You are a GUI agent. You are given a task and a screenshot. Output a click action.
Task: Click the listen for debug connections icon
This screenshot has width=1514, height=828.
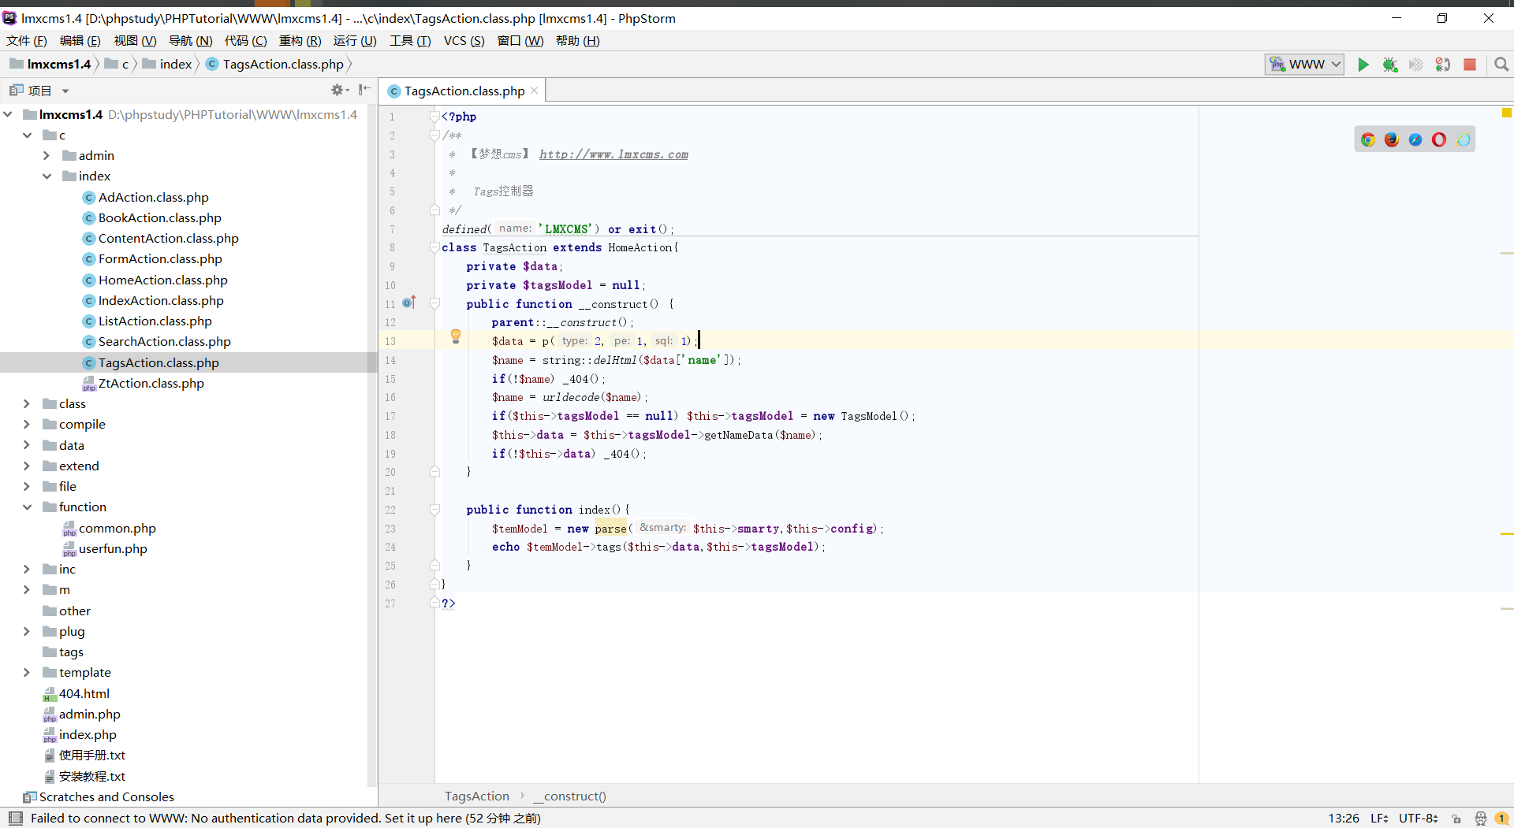[1443, 65]
